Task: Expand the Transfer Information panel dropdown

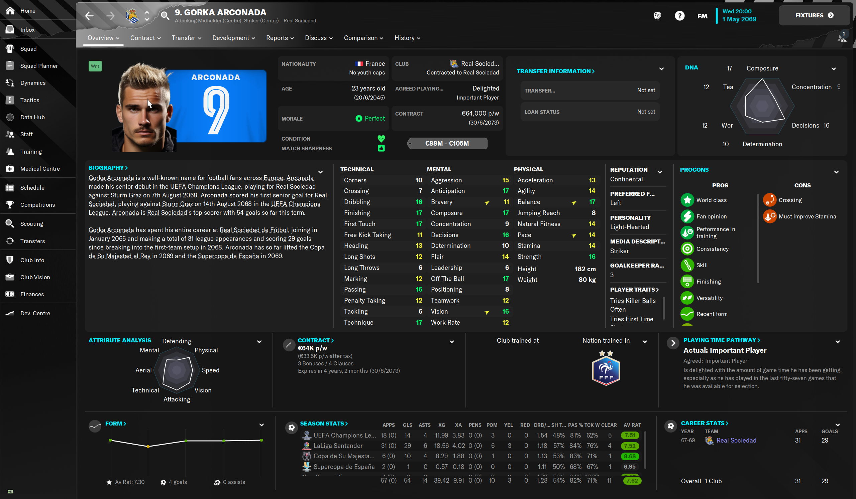Action: (661, 69)
